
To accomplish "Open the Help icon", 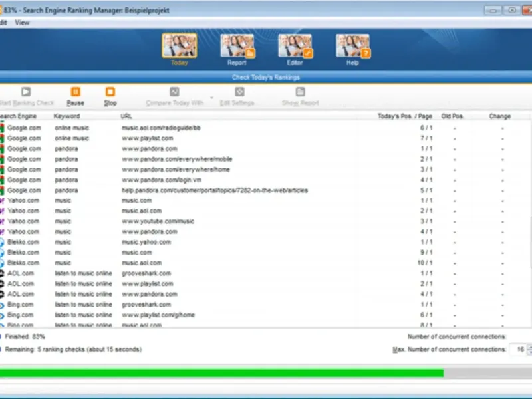I will coord(352,45).
